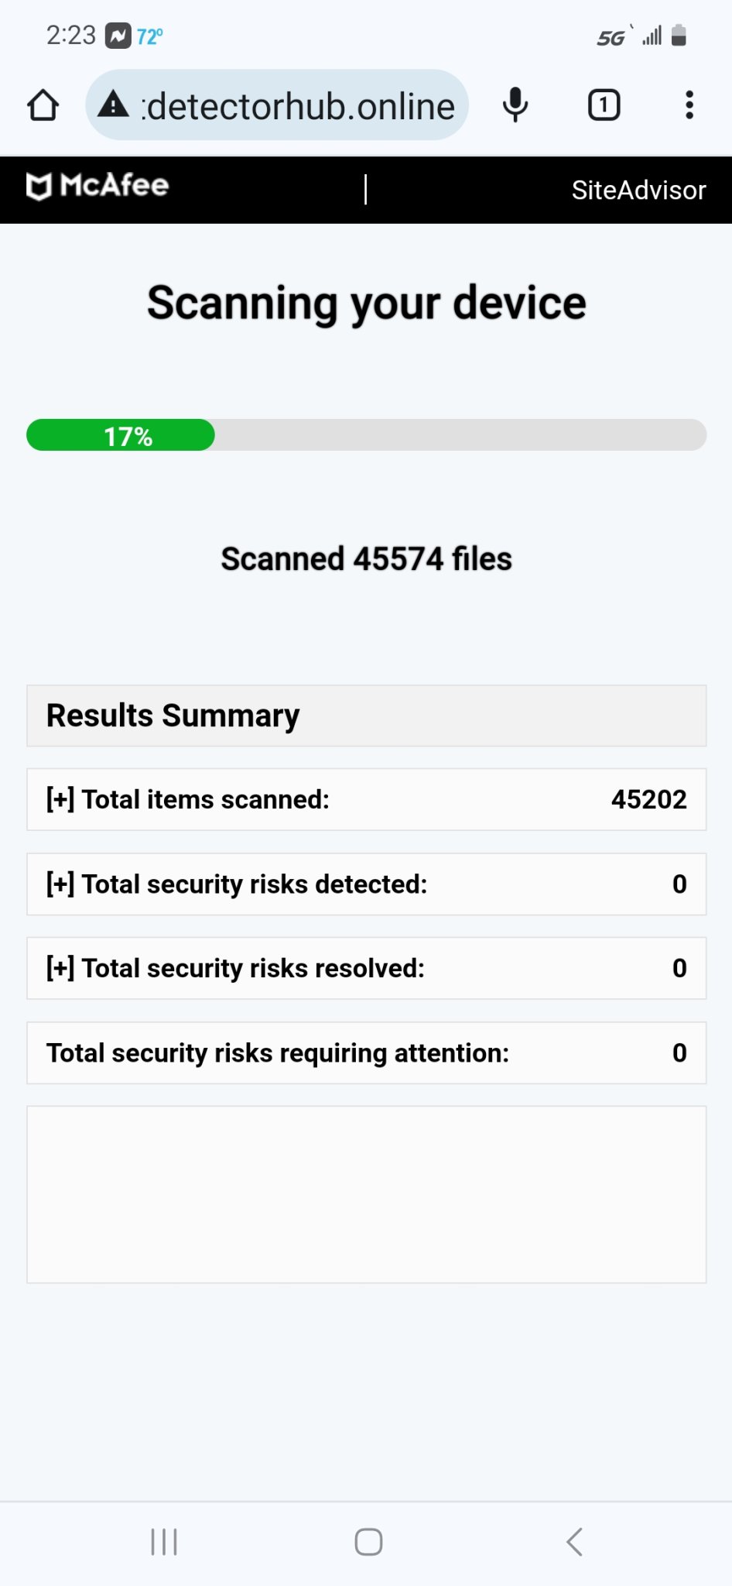Tap the McAfee shield logo
This screenshot has width=732, height=1586.
39,187
